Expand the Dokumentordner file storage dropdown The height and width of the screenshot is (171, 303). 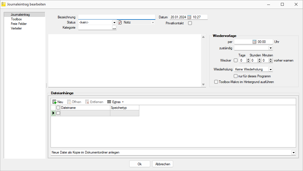click(x=293, y=152)
